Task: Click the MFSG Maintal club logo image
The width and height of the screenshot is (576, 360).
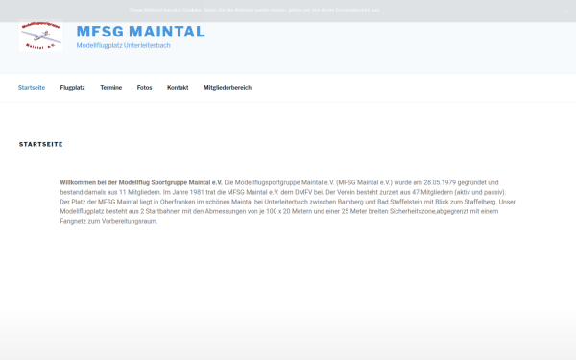Action: [x=40, y=36]
